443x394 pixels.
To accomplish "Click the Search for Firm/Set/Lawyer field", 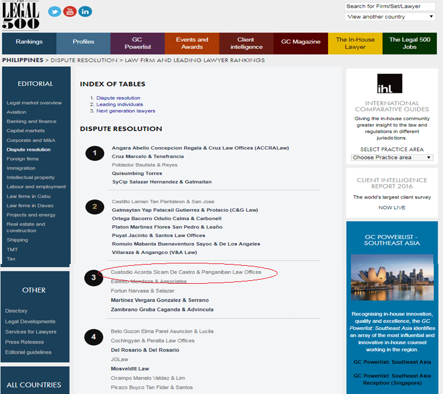I will [390, 6].
